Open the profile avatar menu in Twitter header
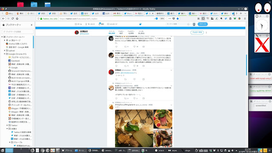This screenshot has height=153, width=272. coord(194,24)
